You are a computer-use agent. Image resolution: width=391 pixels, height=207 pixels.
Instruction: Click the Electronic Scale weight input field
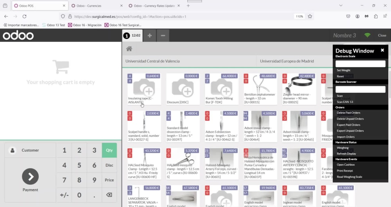[361, 64]
